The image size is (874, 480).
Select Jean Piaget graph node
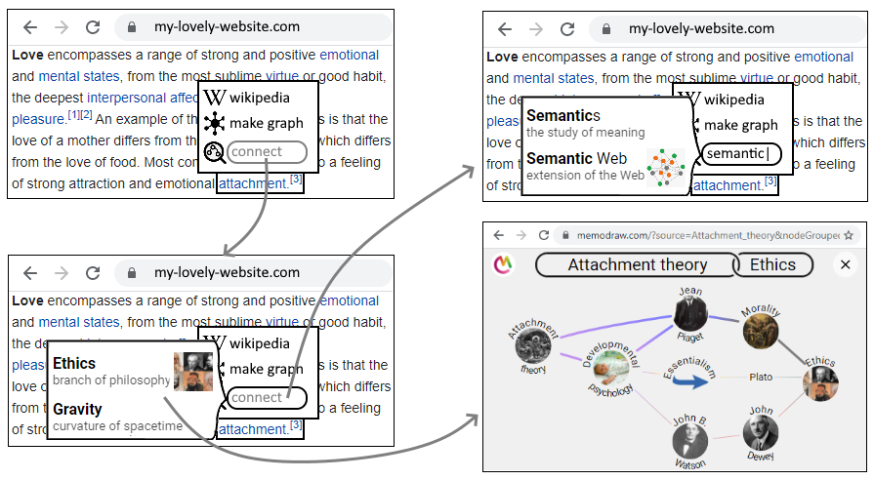tap(690, 313)
